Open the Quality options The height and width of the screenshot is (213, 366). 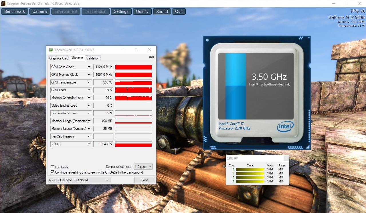pos(142,11)
